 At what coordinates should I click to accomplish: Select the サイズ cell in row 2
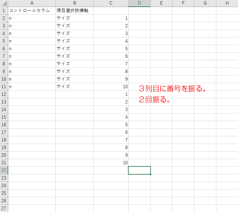(x=74, y=18)
